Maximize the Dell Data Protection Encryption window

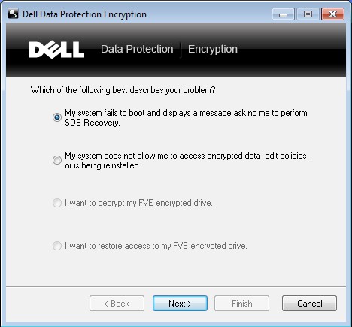tap(308, 14)
